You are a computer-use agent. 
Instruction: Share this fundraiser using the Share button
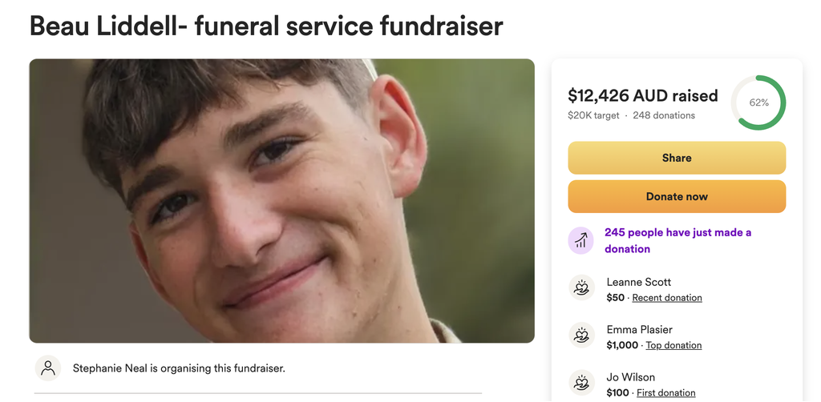677,158
